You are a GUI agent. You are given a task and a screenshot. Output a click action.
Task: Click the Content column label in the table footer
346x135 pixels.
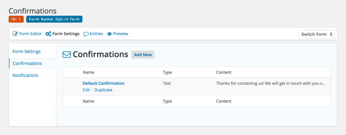[224, 101]
